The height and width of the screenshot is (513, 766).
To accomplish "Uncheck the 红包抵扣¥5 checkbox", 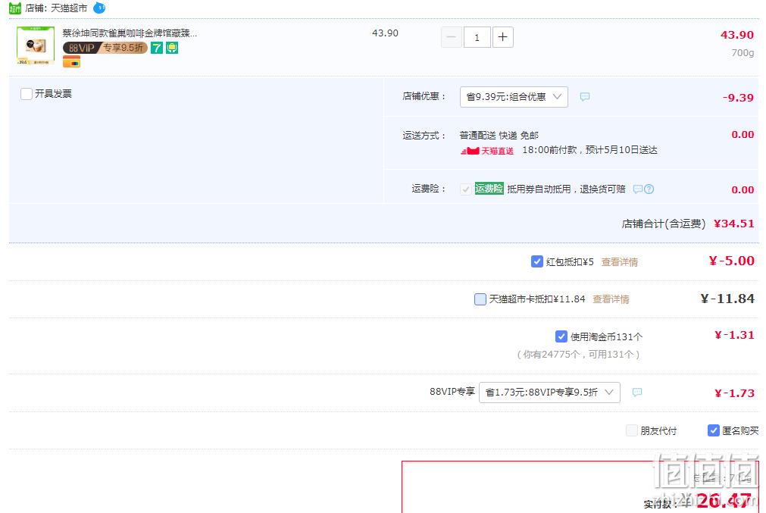I will click(537, 261).
